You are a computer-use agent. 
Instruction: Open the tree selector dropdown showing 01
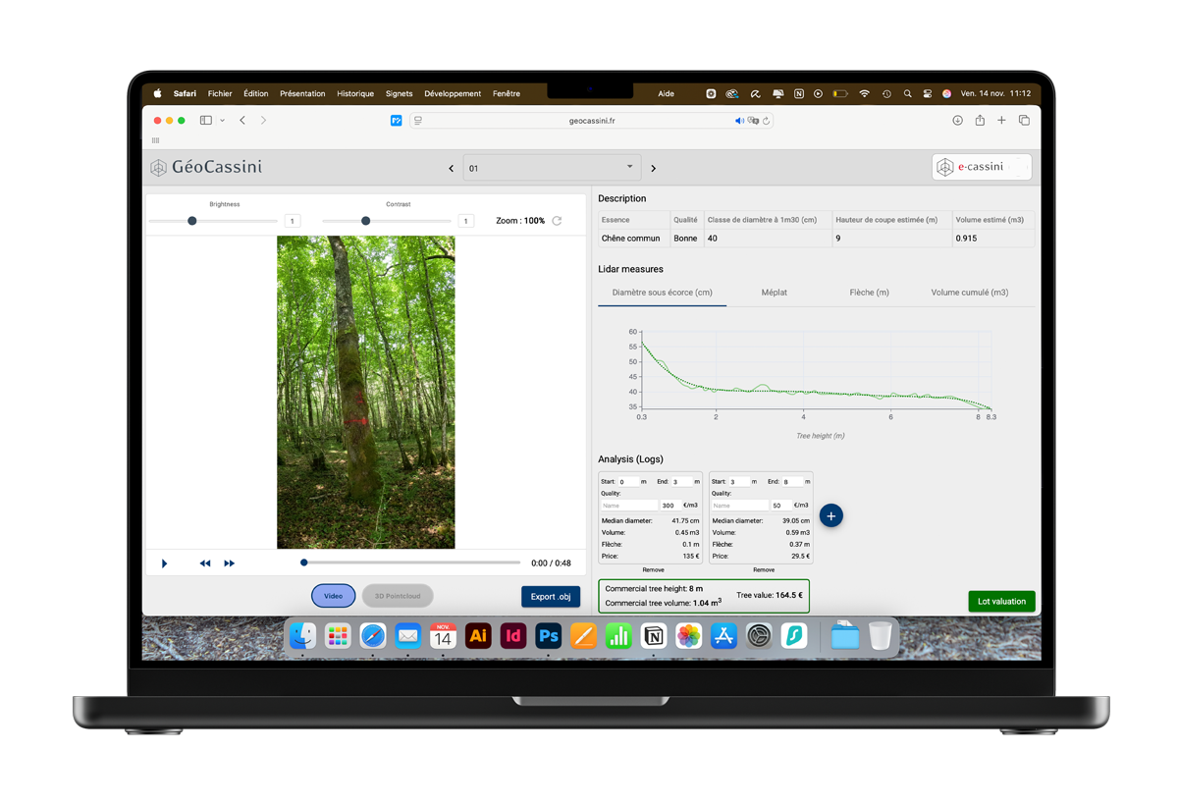(x=551, y=167)
